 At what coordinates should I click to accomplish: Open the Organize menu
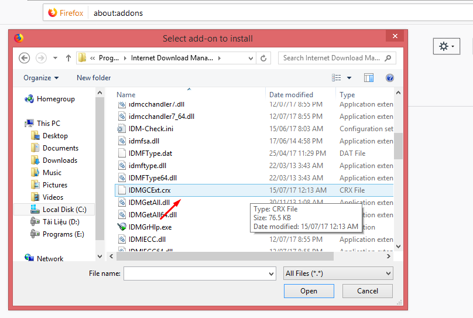coord(41,78)
